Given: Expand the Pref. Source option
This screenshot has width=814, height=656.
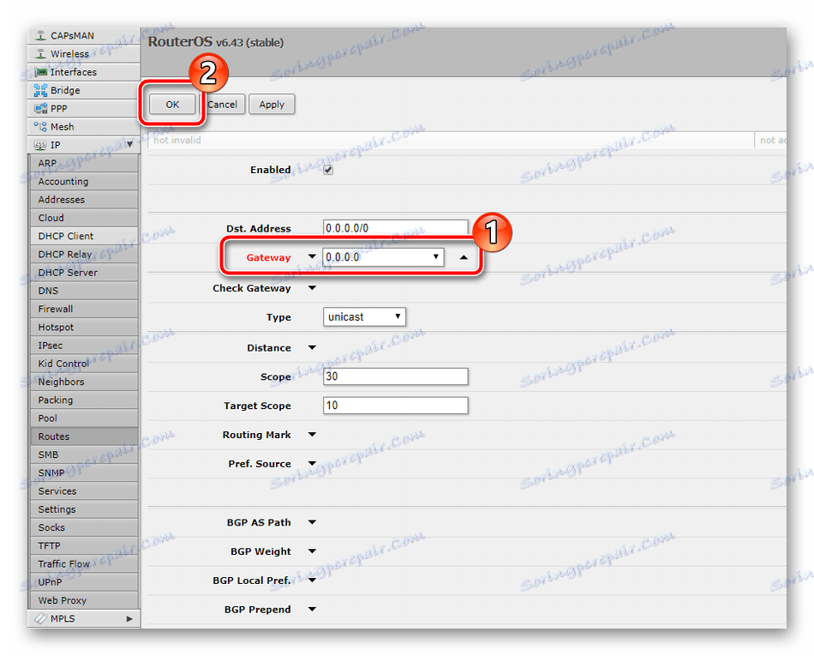Looking at the screenshot, I should pos(312,463).
